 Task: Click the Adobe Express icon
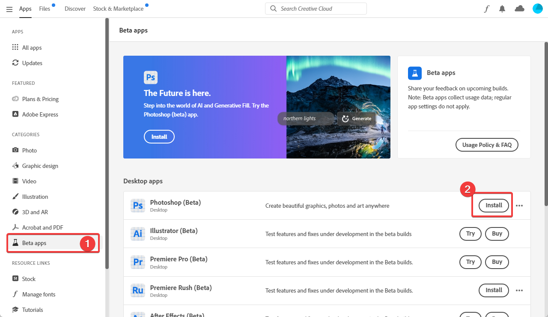point(15,114)
